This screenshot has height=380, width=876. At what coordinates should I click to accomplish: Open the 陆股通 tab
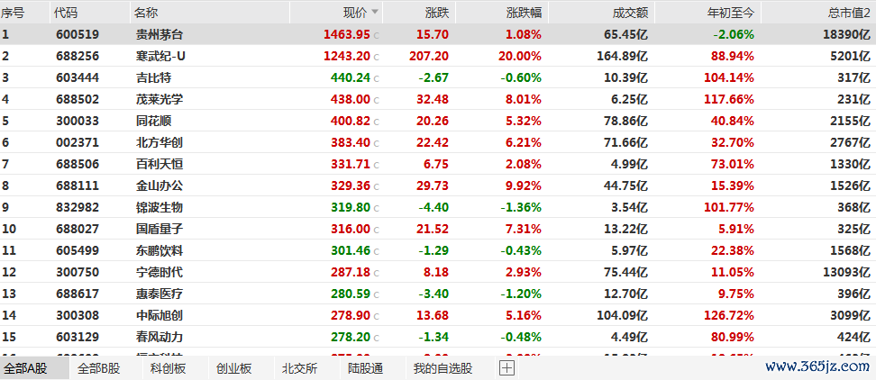click(365, 368)
